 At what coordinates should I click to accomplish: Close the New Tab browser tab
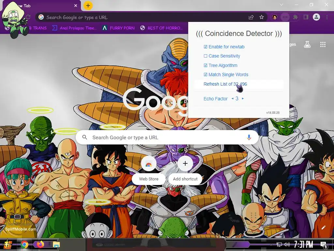76,6
